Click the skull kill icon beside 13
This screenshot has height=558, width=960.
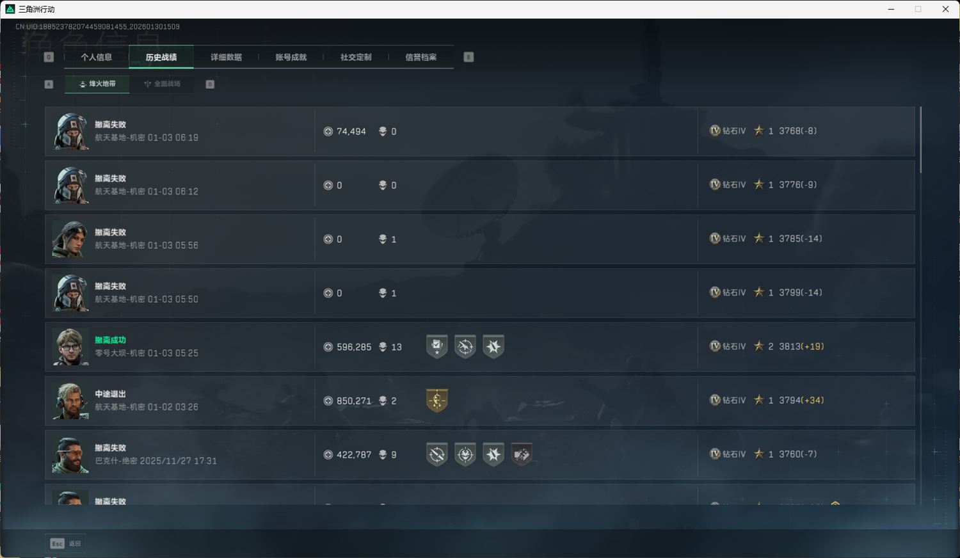pos(383,347)
